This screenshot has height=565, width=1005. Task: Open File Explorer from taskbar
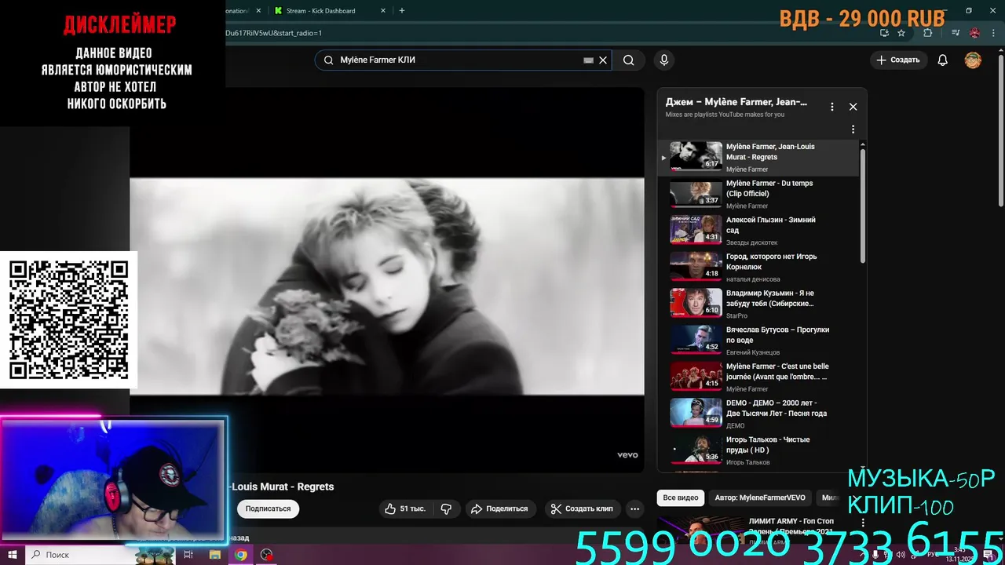pyautogui.click(x=215, y=555)
